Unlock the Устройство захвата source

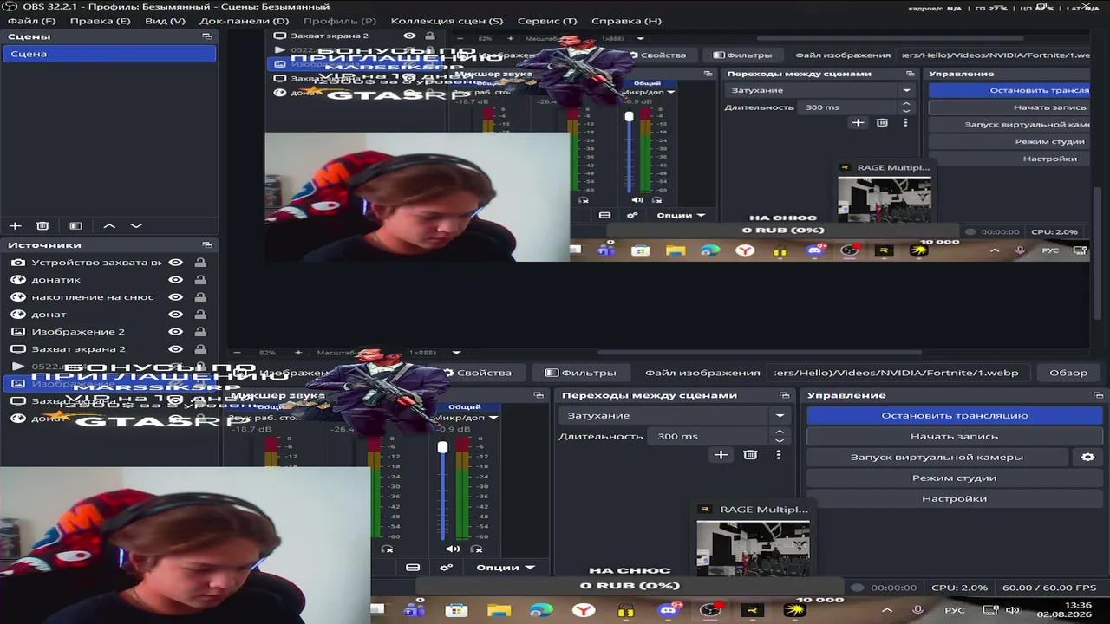click(x=200, y=263)
